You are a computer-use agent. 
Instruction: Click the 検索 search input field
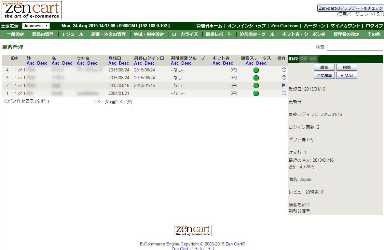[x=355, y=47]
